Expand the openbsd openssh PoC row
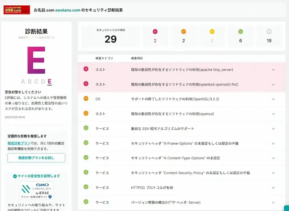 coord(273,85)
